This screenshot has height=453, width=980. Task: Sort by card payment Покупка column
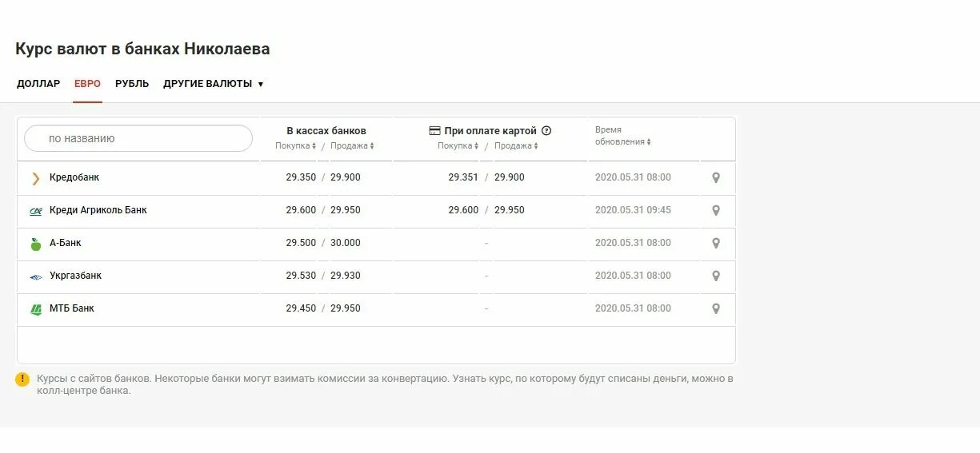[458, 146]
